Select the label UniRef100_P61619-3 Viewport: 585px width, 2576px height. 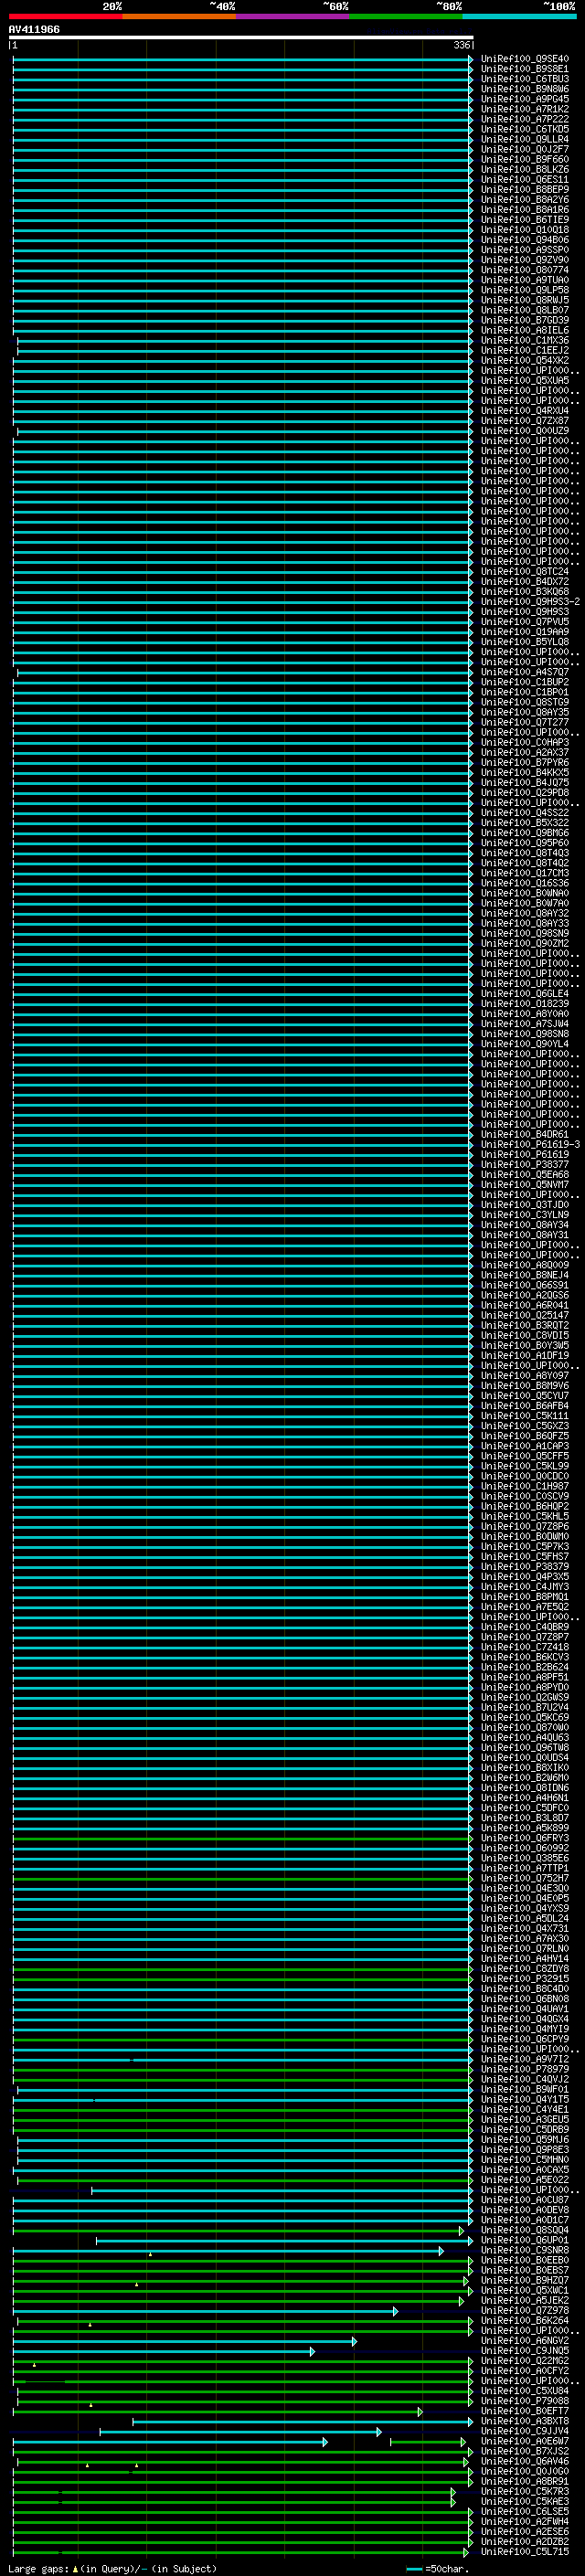tap(530, 1145)
